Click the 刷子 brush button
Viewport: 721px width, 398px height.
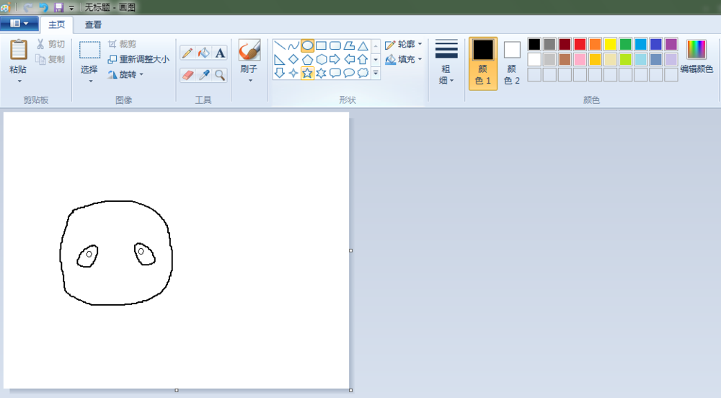coord(249,56)
